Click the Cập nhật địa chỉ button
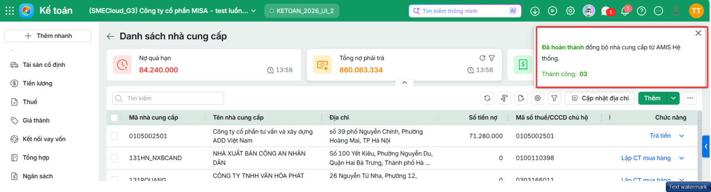 click(x=599, y=98)
